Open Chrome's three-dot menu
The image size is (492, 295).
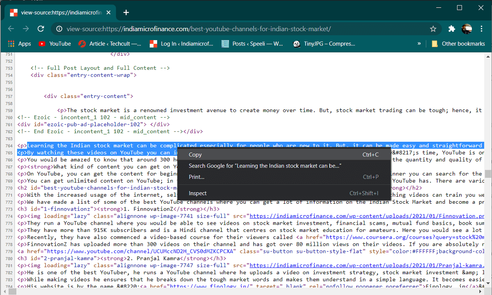481,29
